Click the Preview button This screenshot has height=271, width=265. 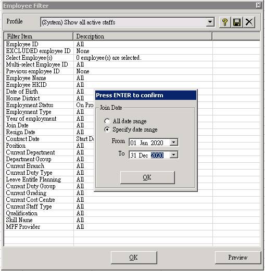238,257
